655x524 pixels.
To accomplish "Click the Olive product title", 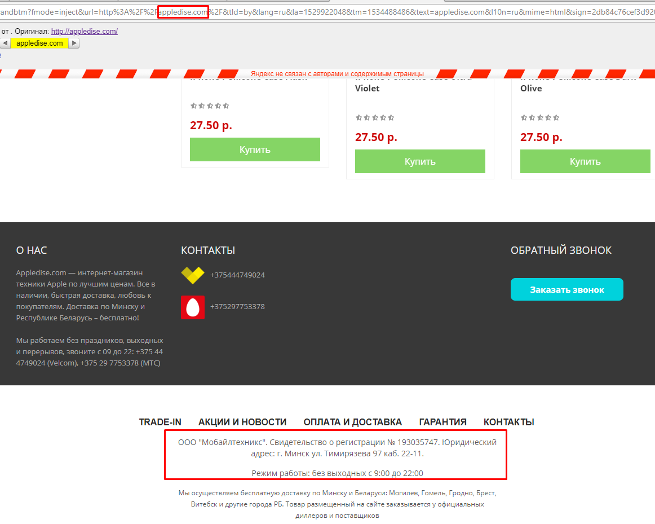I will 531,88.
